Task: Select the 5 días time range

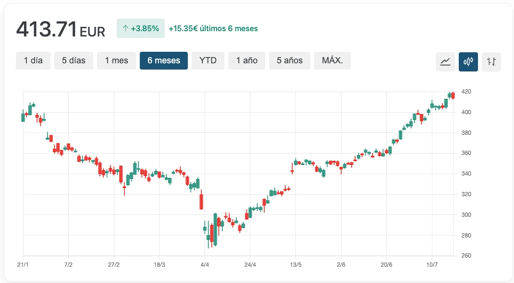Action: click(x=73, y=60)
